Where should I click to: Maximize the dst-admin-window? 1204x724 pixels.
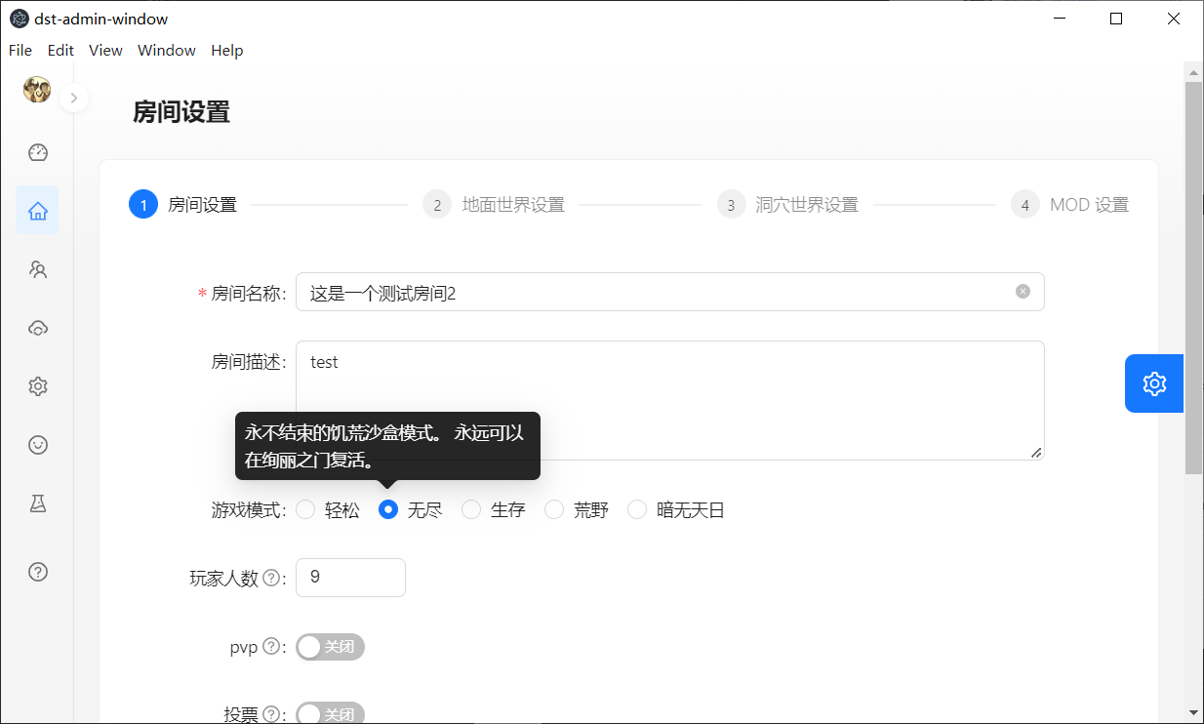pos(1116,19)
